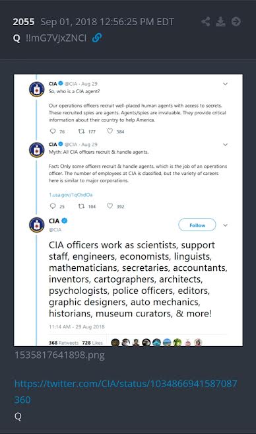Click reply icon on first CIA tweet
256x434 pixels.
pos(53,131)
